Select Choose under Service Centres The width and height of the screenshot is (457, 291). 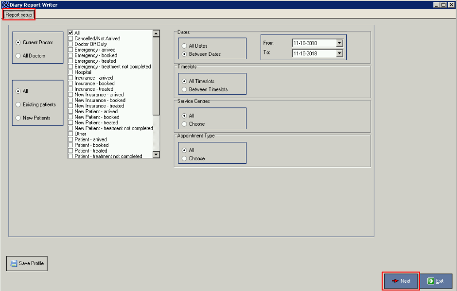click(184, 124)
